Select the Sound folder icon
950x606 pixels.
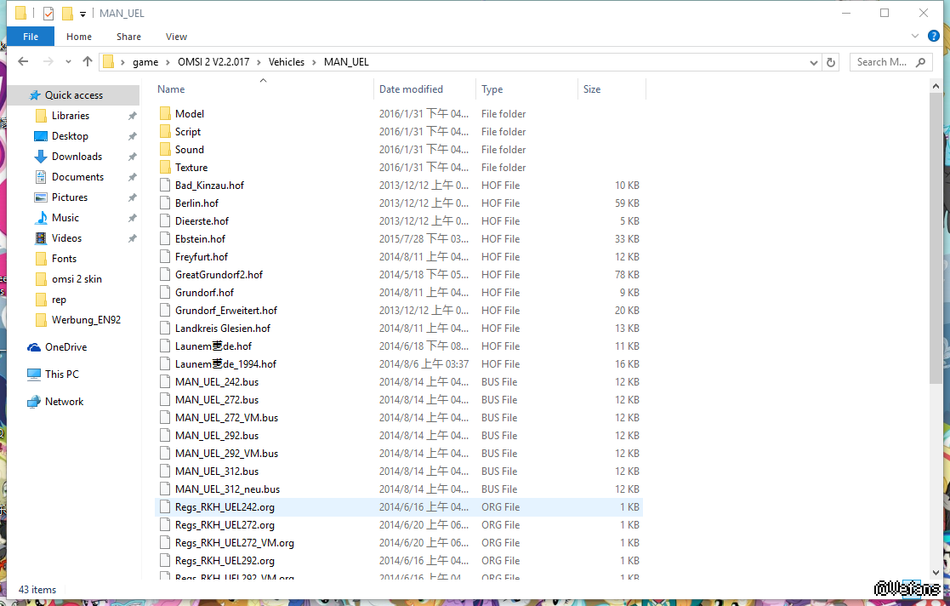(165, 149)
